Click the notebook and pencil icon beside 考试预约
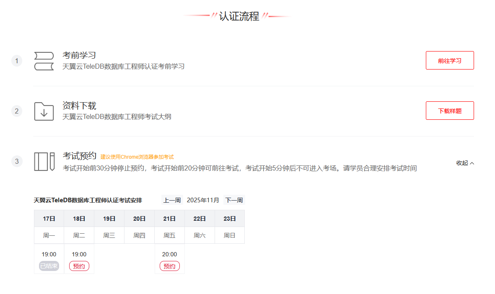 point(44,162)
